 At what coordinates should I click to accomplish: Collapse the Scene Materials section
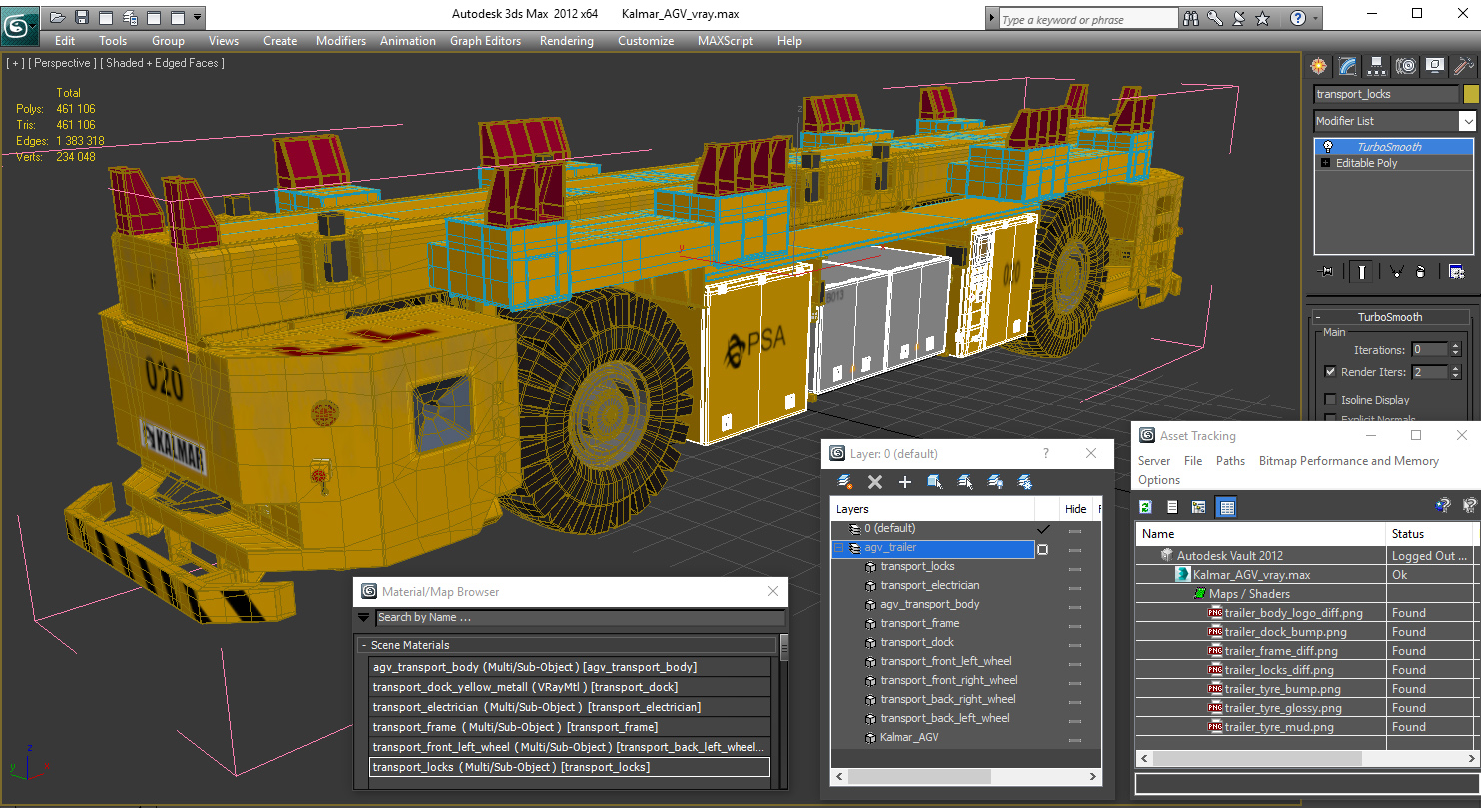[364, 645]
